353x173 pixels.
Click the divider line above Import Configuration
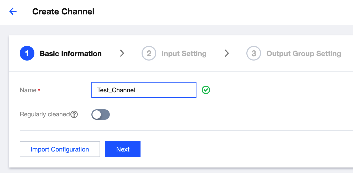click(x=184, y=130)
